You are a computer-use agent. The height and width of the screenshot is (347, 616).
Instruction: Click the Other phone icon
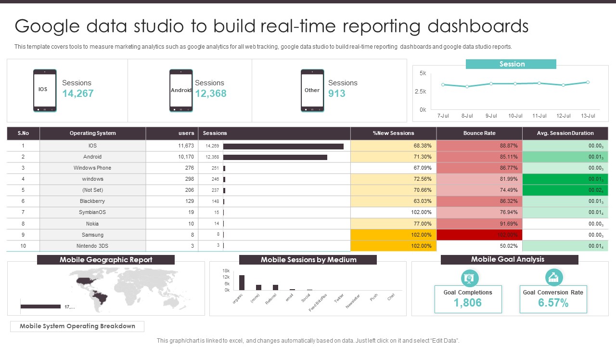312,91
